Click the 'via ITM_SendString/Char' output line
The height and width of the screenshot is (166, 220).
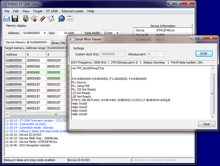88,68
